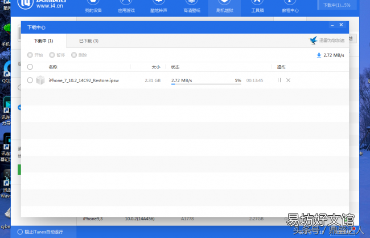Open 教程中心 tutorial center

[x=290, y=7]
